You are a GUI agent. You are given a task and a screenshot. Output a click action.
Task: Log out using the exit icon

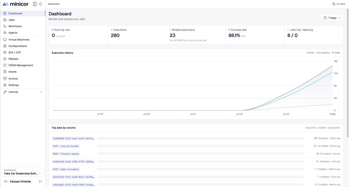pos(40,182)
